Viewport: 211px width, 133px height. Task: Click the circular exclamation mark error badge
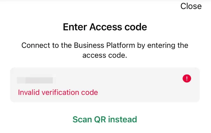tap(187, 79)
